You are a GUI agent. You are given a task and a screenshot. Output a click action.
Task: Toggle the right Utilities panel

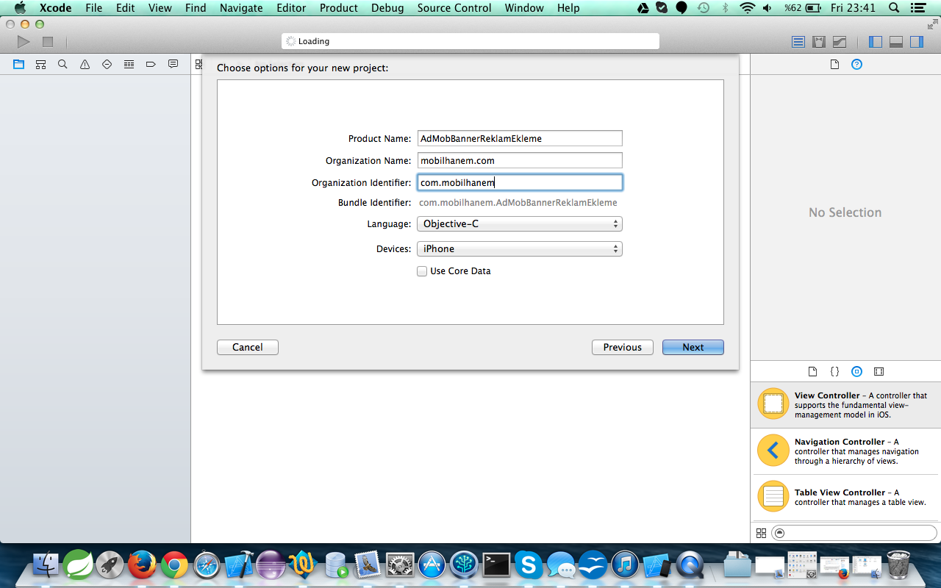(917, 42)
